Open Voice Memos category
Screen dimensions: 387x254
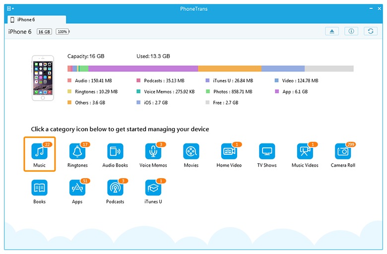(x=153, y=151)
